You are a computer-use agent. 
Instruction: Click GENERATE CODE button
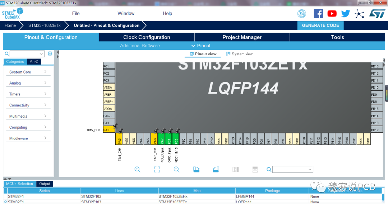(x=320, y=25)
